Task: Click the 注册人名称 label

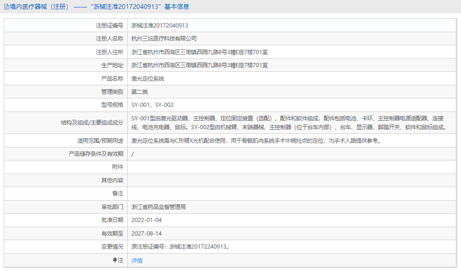Action: point(110,39)
